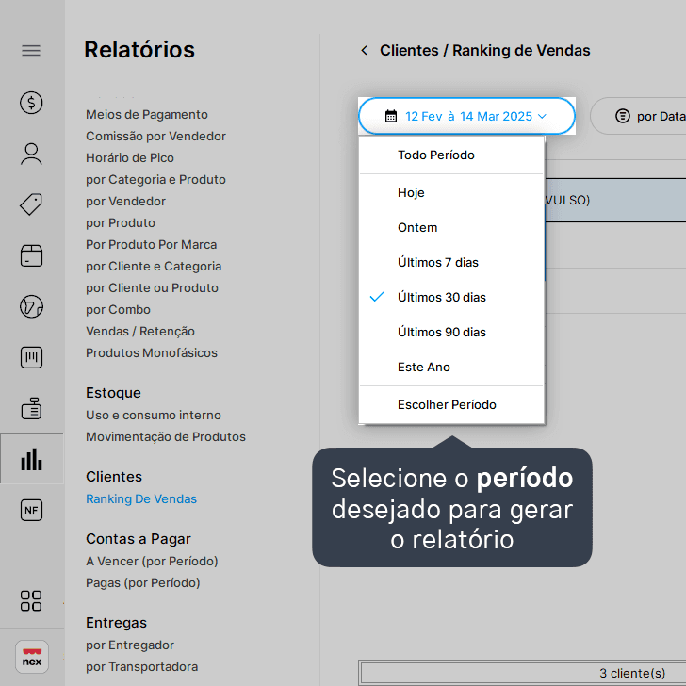The height and width of the screenshot is (686, 686).
Task: Open the four-squares apps grid icon
Action: (x=31, y=600)
